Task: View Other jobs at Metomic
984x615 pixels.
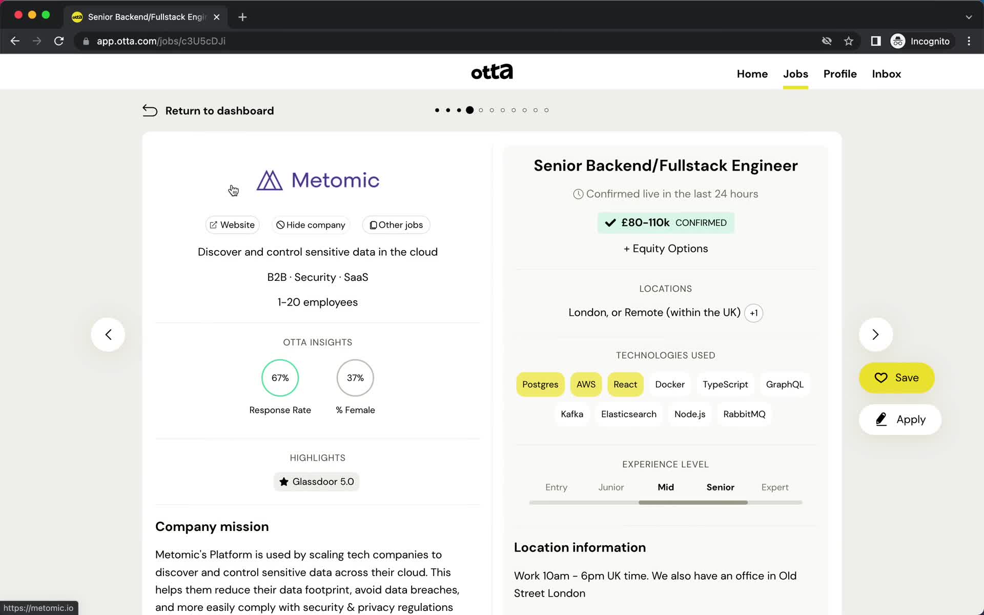Action: pos(396,225)
